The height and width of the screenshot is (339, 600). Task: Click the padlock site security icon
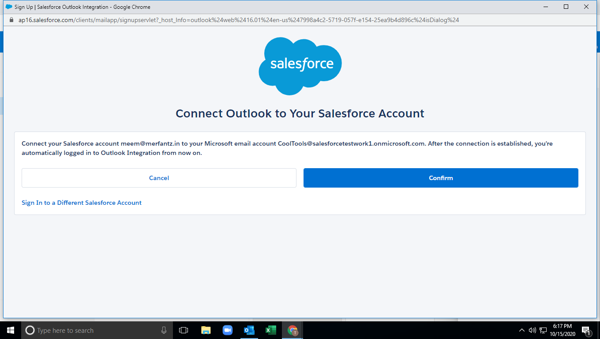click(11, 20)
